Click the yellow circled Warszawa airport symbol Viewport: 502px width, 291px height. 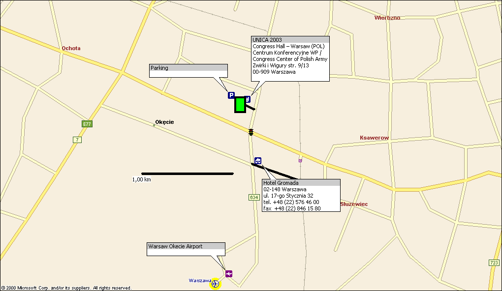[x=215, y=284]
